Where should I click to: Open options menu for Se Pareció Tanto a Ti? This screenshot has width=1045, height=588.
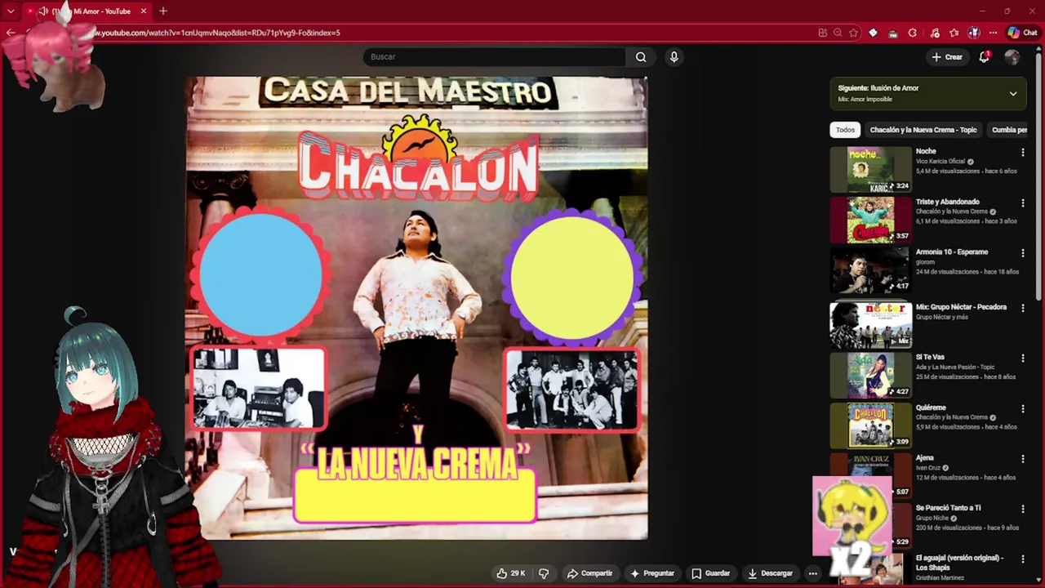click(x=1022, y=509)
